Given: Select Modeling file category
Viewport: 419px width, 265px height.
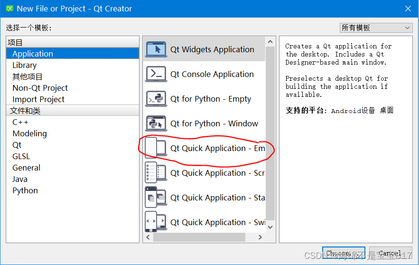Looking at the screenshot, I should click(x=73, y=133).
